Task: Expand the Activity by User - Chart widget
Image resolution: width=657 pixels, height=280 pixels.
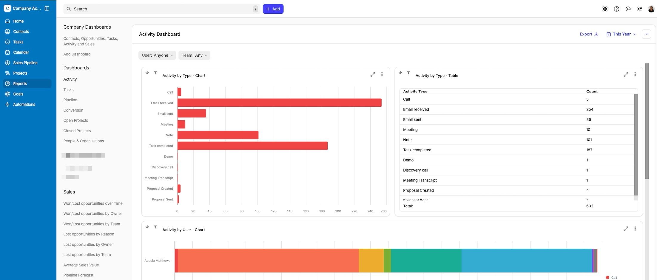Action: tap(626, 229)
